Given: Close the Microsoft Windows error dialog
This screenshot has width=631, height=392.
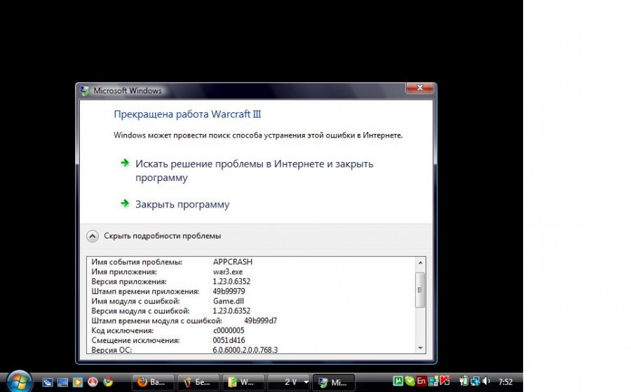Looking at the screenshot, I should (420, 88).
